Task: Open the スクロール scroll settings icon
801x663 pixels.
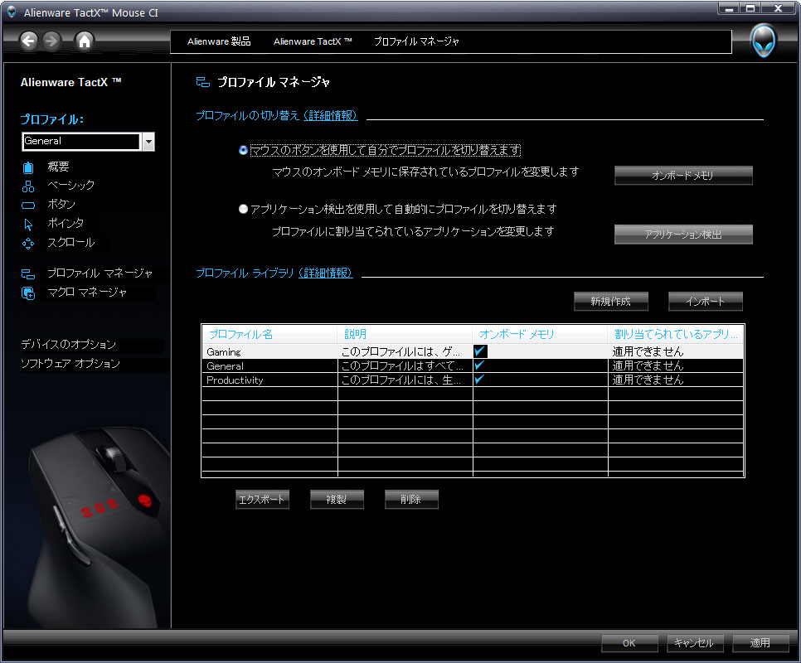Action: 28,244
